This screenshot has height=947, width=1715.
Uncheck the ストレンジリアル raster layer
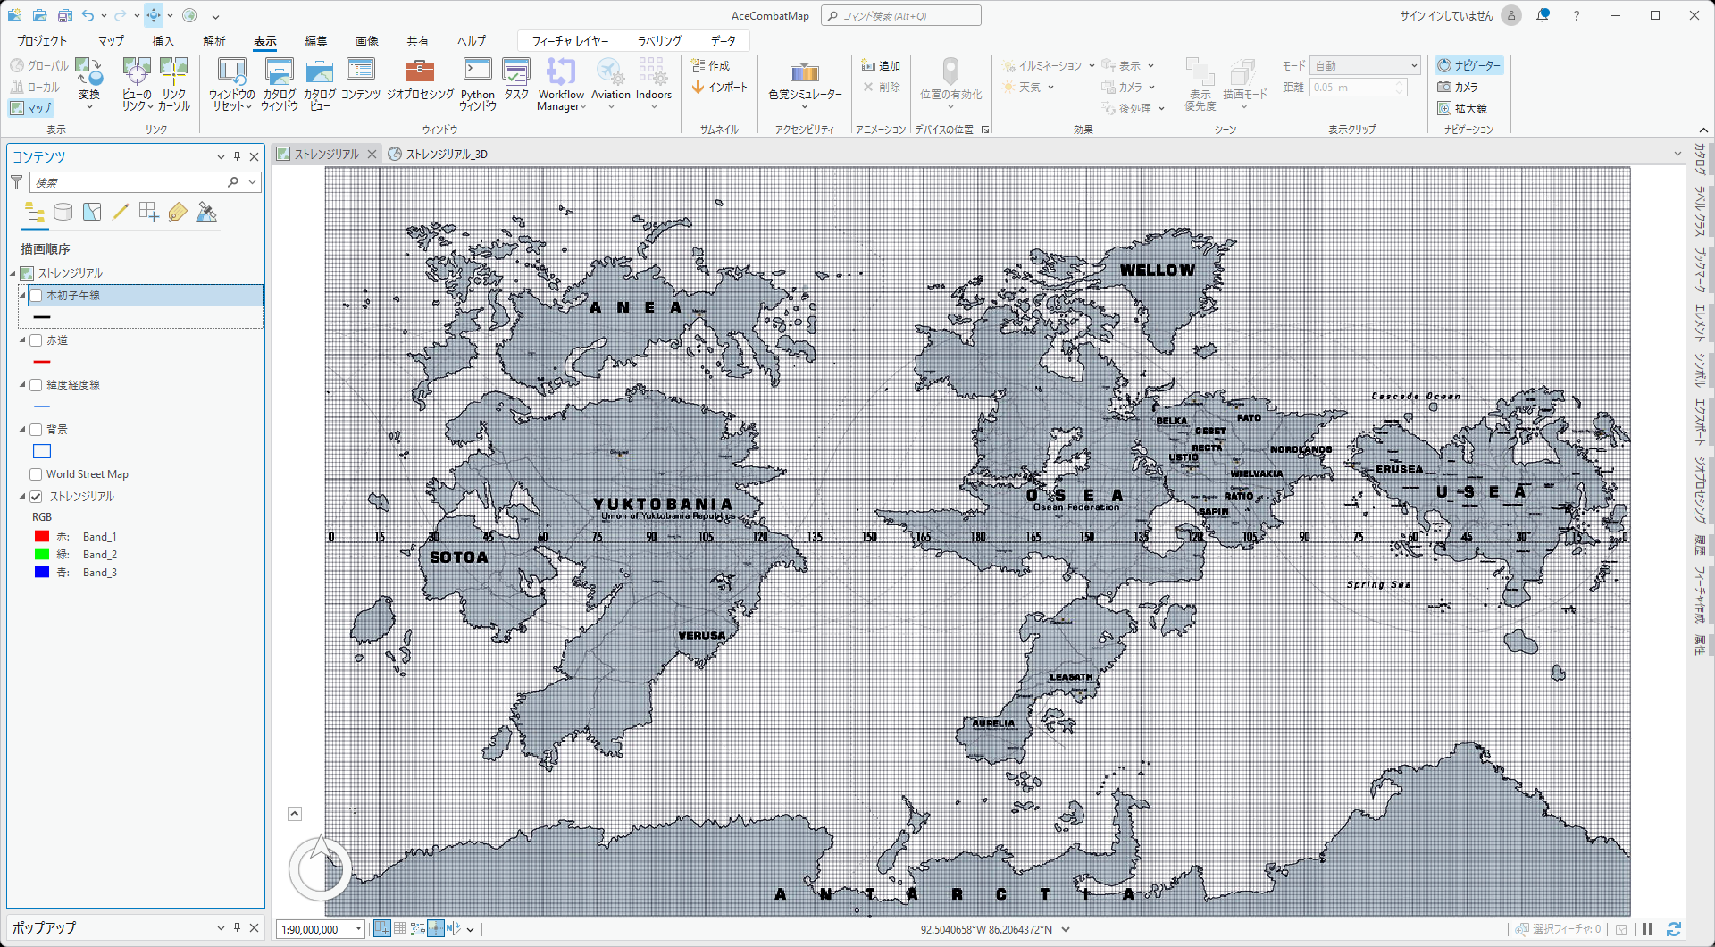point(37,497)
